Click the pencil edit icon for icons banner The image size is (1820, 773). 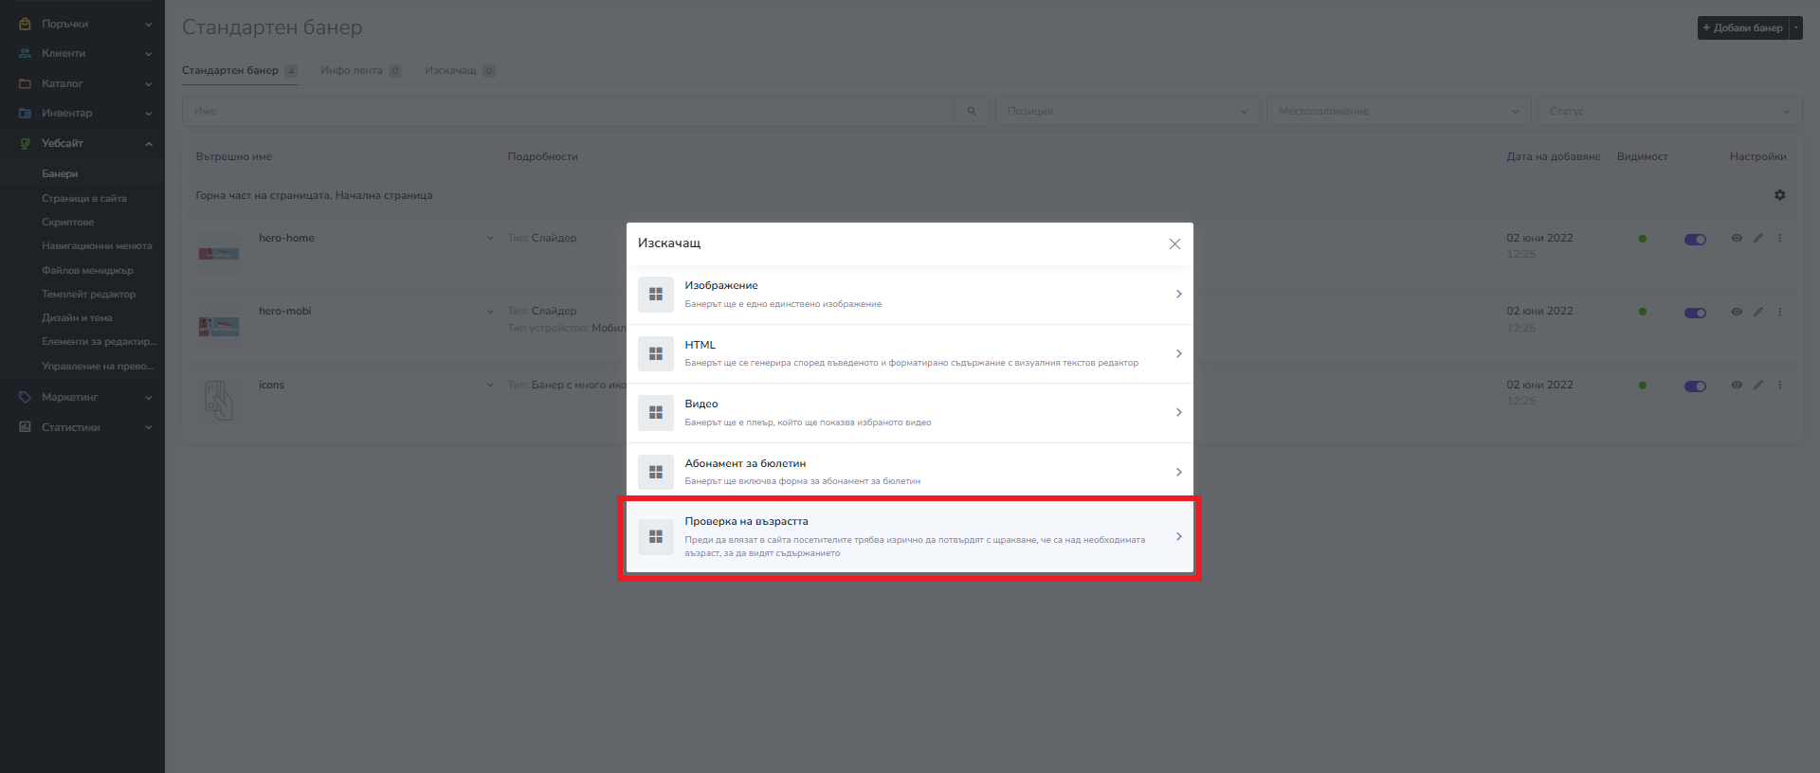(x=1757, y=386)
